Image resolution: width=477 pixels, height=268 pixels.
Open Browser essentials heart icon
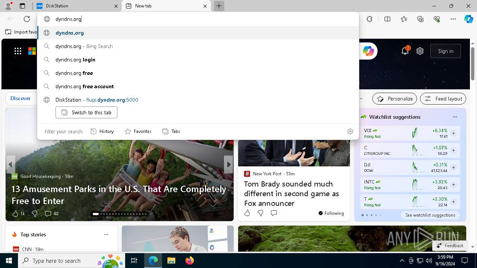pos(437,19)
